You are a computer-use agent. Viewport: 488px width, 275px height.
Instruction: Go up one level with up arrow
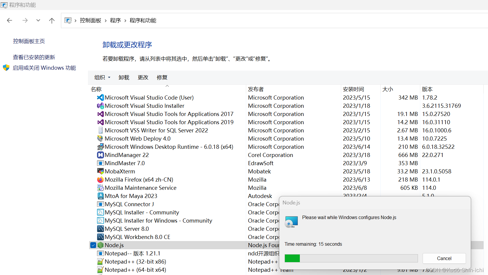(x=52, y=20)
